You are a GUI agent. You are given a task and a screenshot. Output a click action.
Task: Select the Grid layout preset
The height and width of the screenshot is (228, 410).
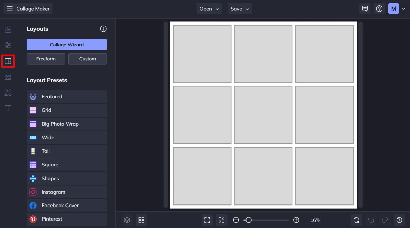pyautogui.click(x=67, y=110)
